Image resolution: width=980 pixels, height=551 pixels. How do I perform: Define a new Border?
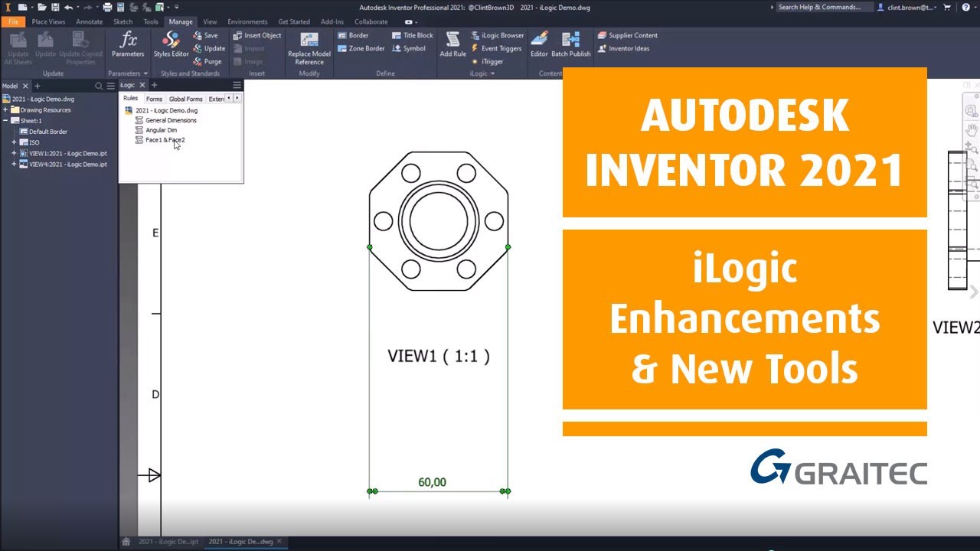tap(353, 35)
